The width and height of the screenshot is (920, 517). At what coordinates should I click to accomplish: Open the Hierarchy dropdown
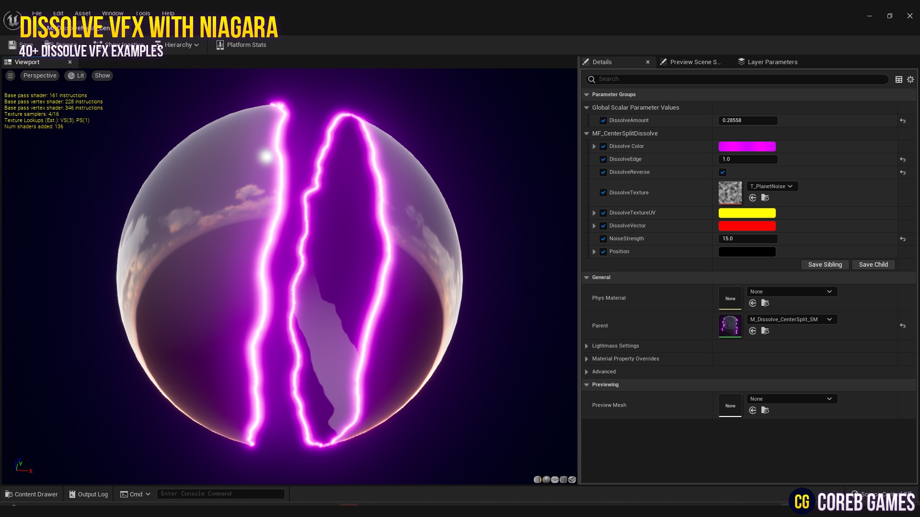pos(177,45)
